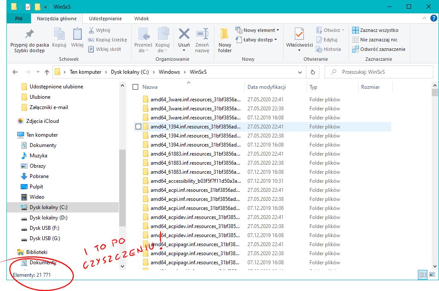Open Help via the question mark icon
Screen dimensions: 439x291
point(433,18)
